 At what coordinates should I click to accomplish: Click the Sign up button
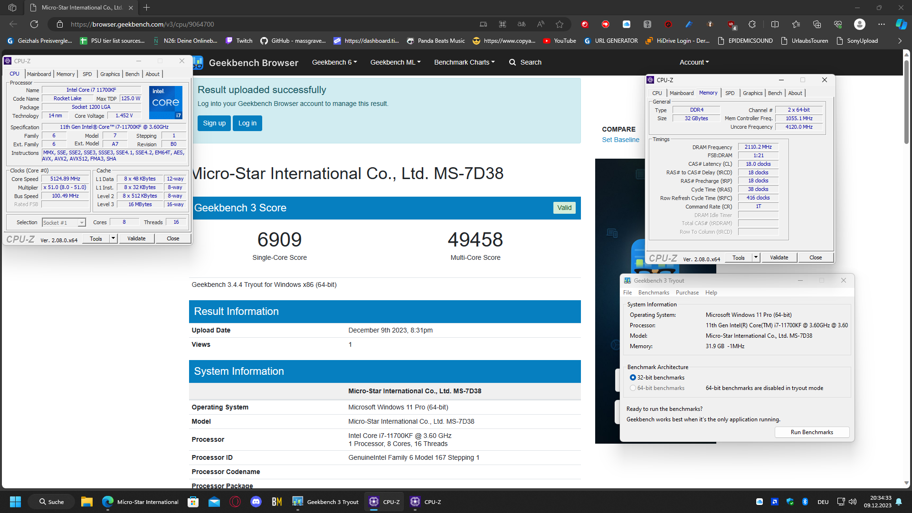(x=214, y=123)
